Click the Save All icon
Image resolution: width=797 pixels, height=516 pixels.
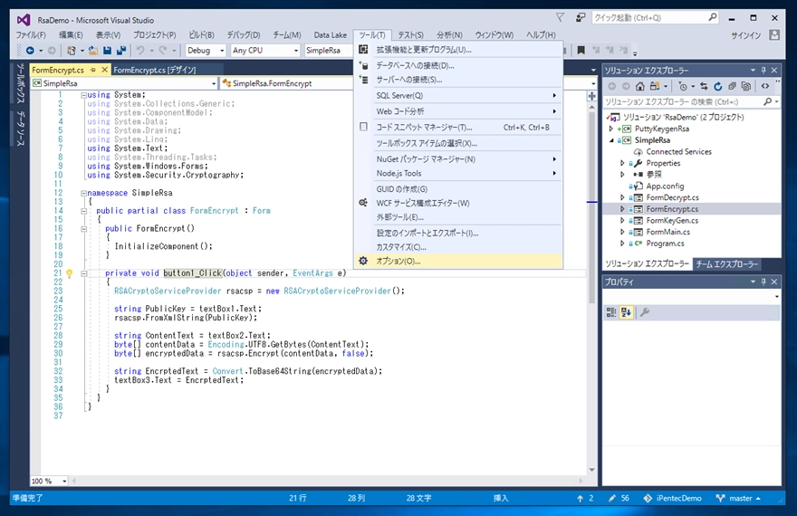pos(121,51)
